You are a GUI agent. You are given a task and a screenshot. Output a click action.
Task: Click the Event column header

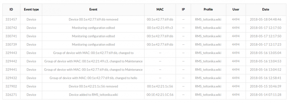93,10
